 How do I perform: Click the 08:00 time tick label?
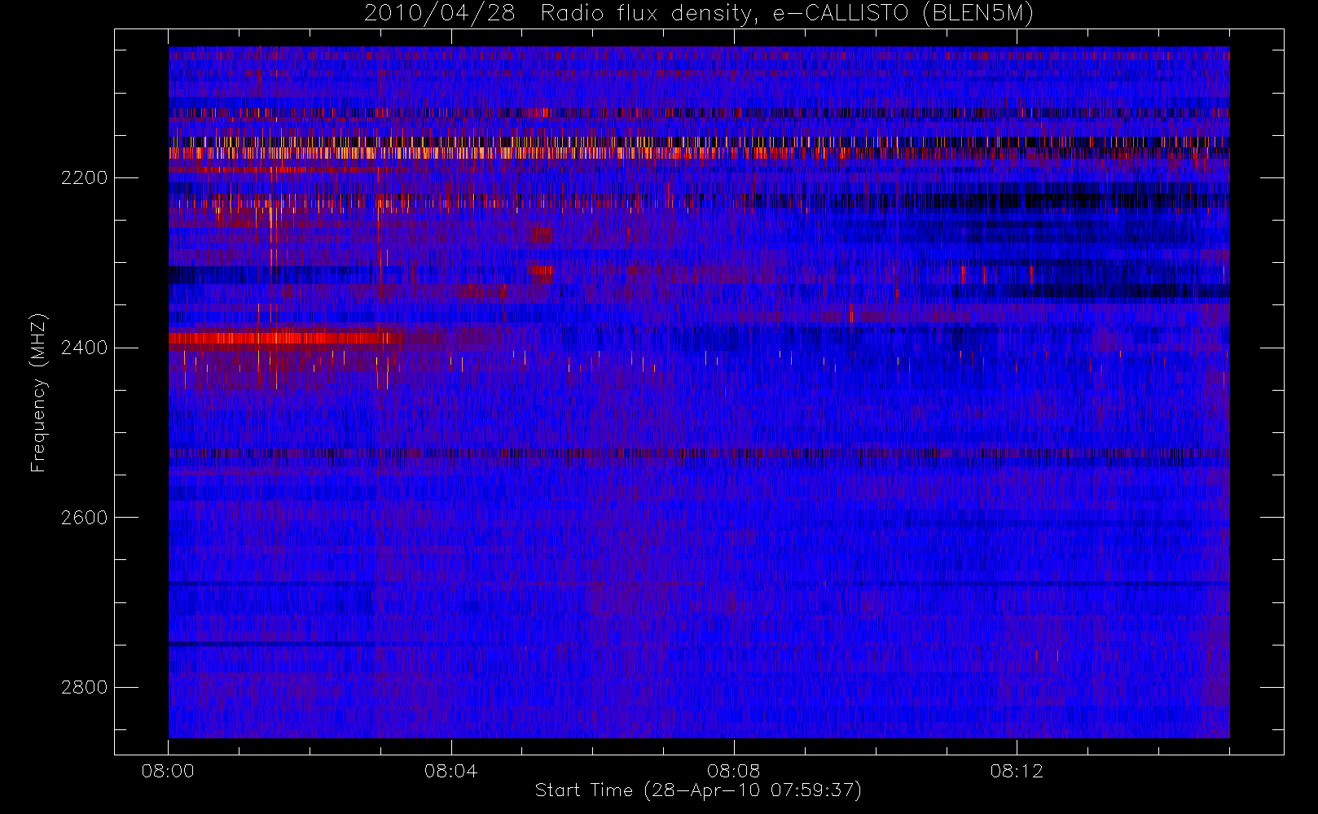(x=168, y=771)
